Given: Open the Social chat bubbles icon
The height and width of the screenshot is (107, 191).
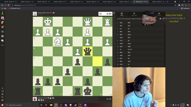Looking at the screenshot, I should (x=2, y=41).
